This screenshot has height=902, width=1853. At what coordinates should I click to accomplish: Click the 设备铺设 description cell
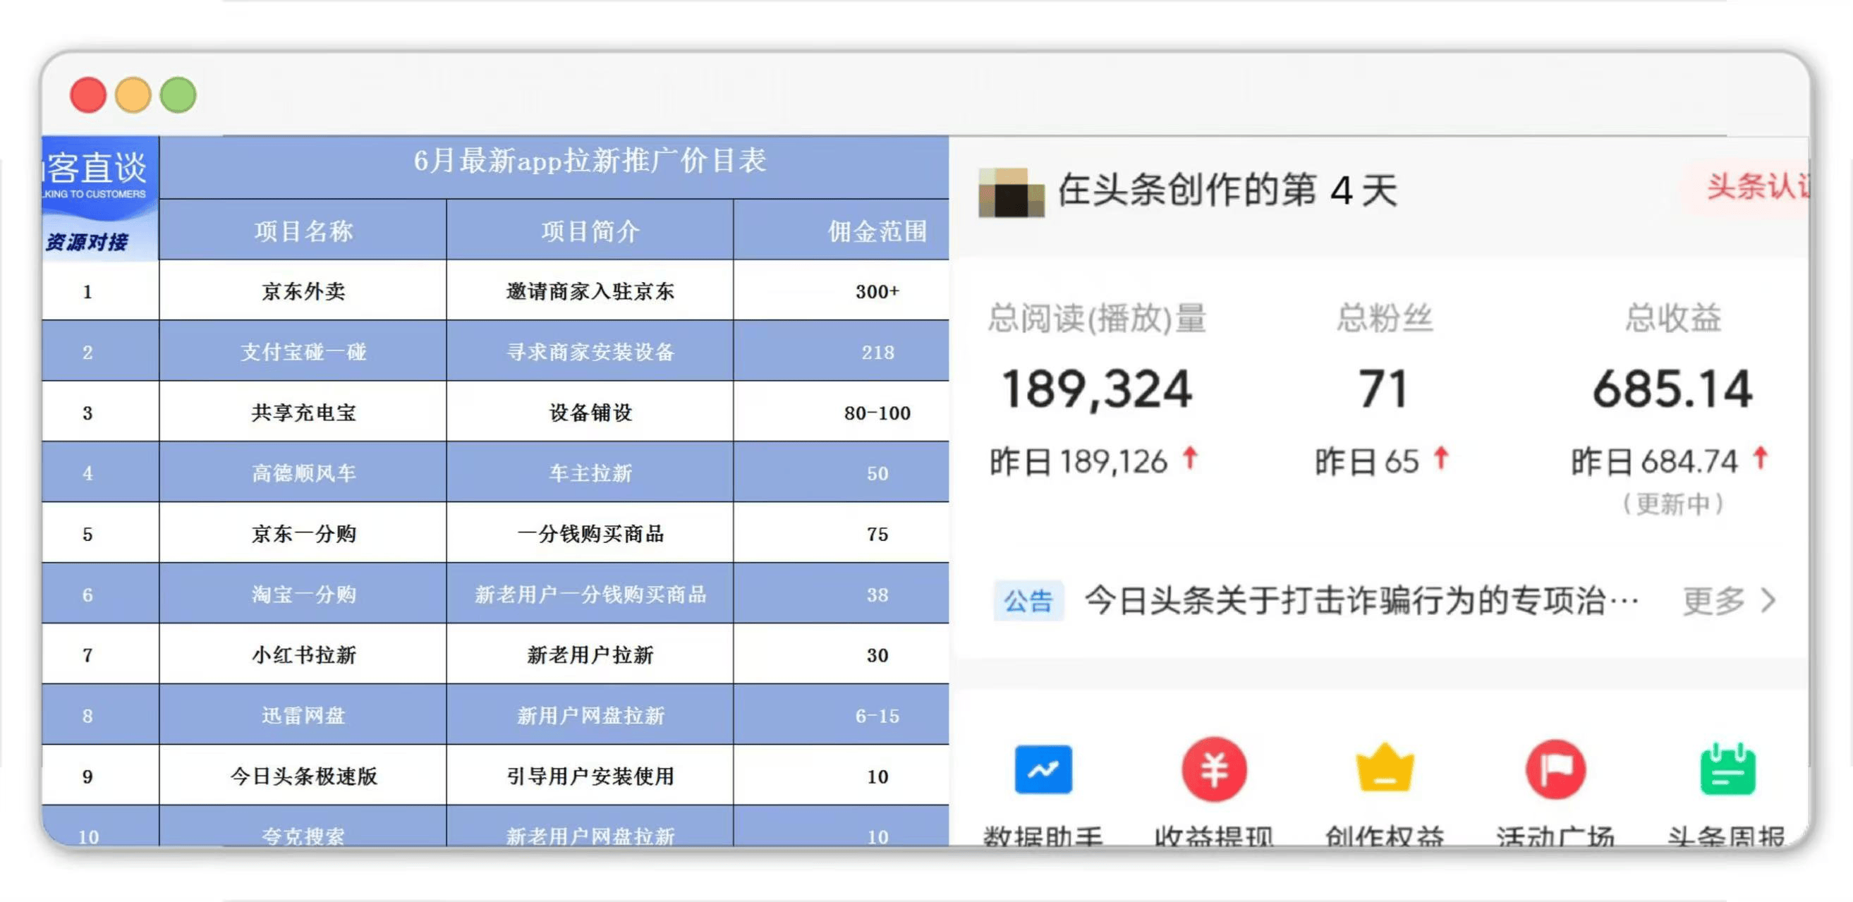pos(590,412)
